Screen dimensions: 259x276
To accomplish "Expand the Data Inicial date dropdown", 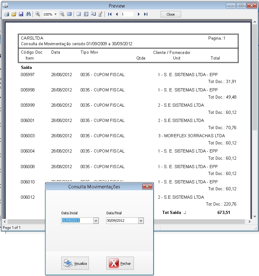I will tap(96, 221).
